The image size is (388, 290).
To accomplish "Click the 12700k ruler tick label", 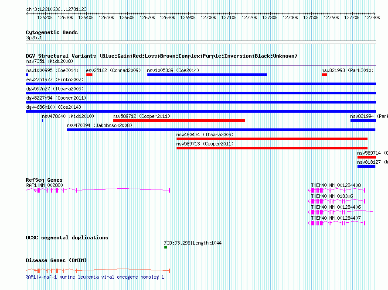I will pos(208,17).
